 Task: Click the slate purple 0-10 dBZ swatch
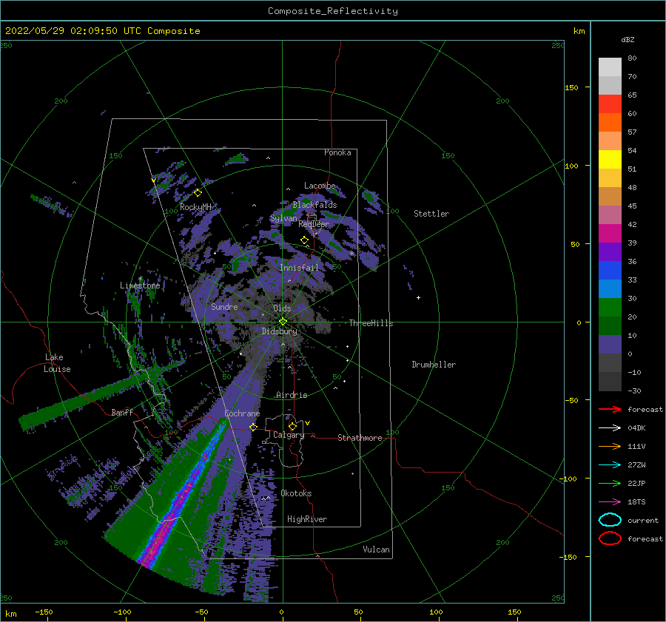coord(610,345)
